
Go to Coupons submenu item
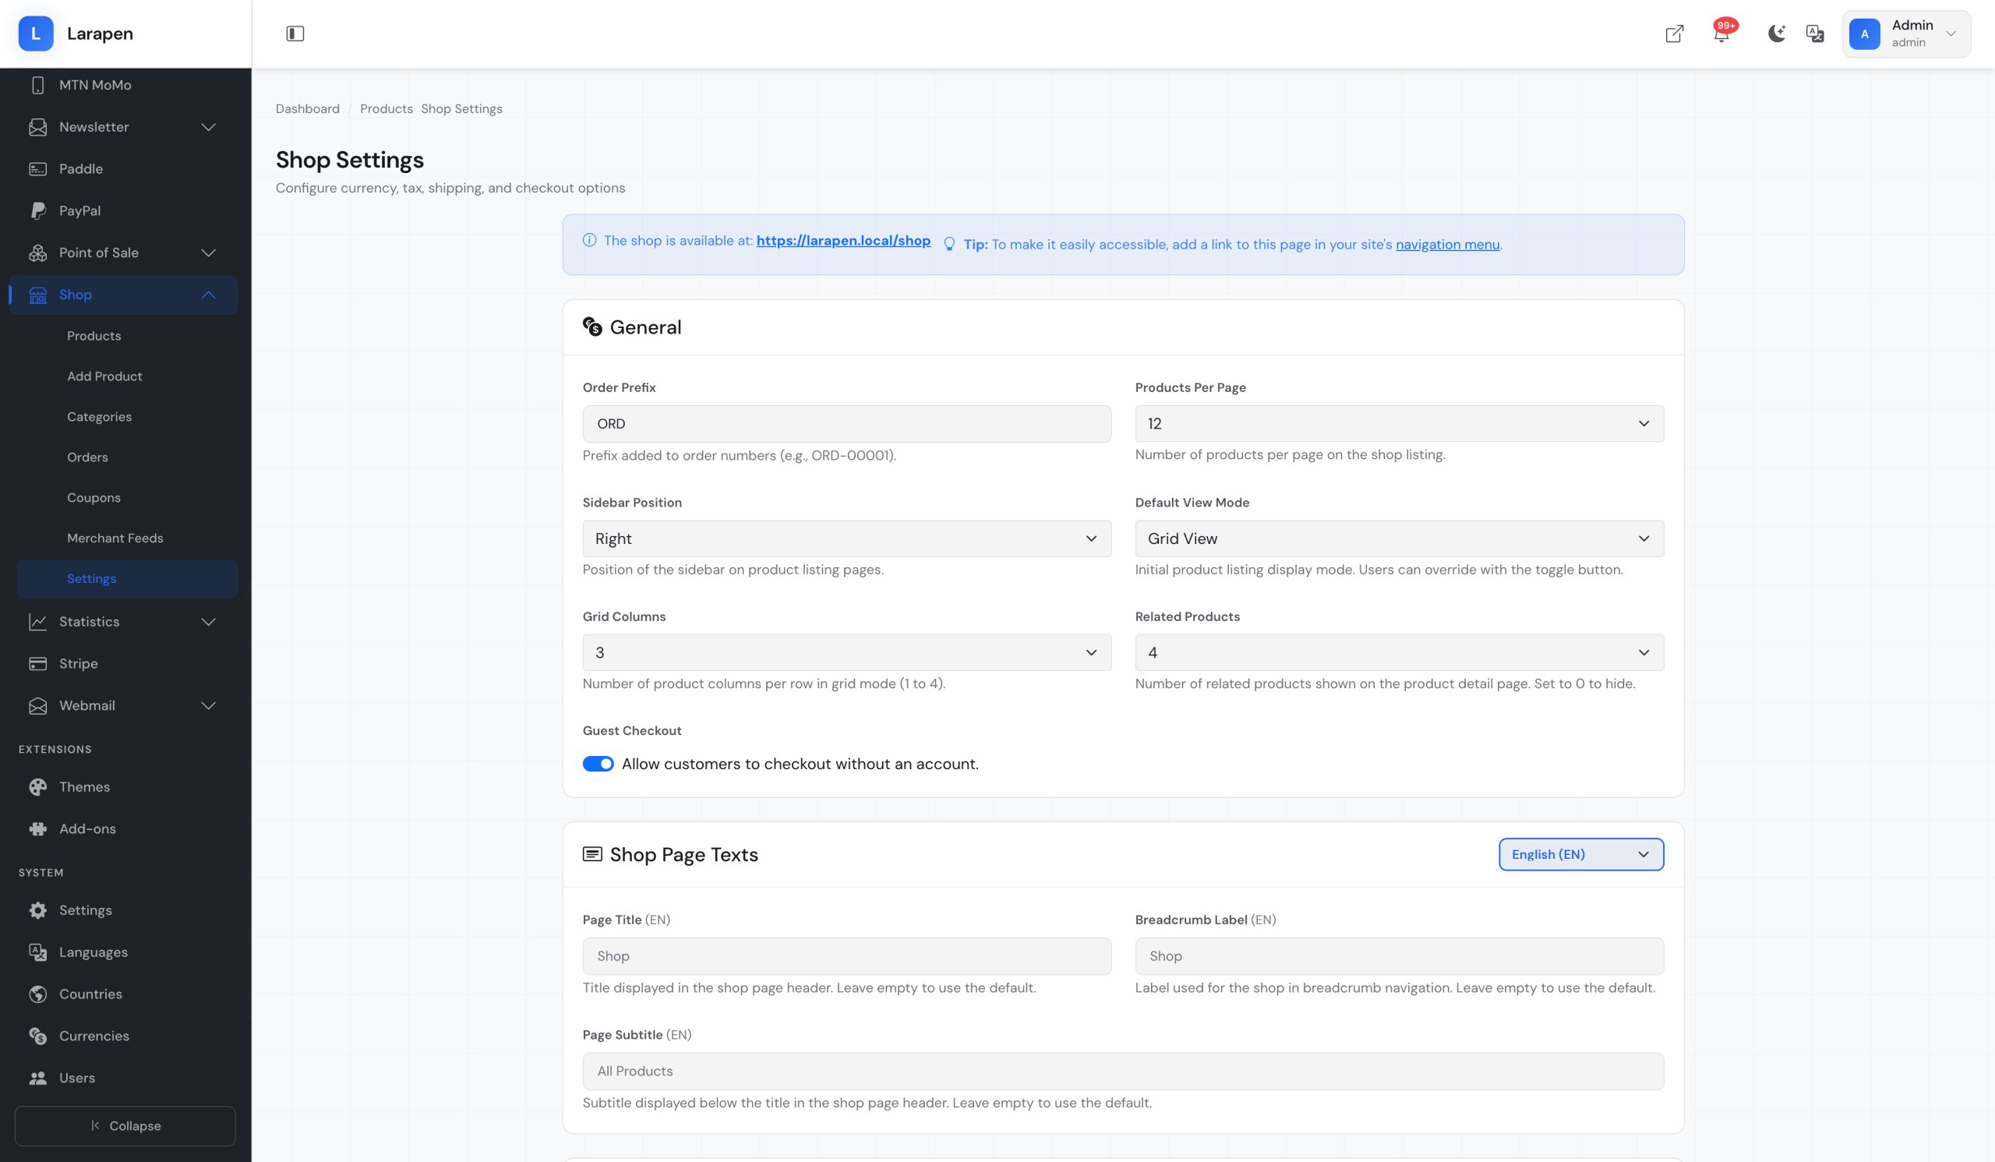pos(94,497)
